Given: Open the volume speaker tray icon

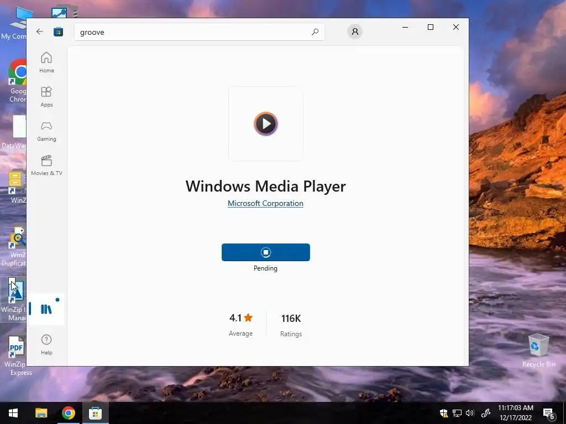Looking at the screenshot, I should [x=470, y=413].
